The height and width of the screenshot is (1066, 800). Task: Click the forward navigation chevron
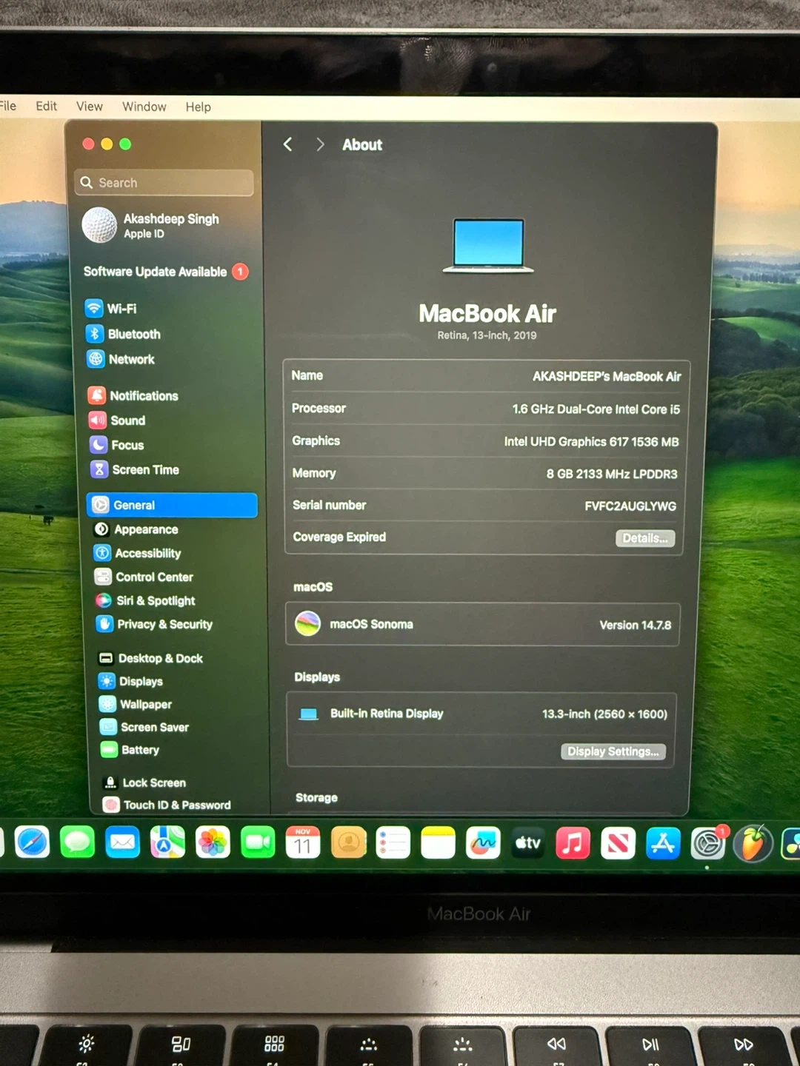tap(320, 144)
